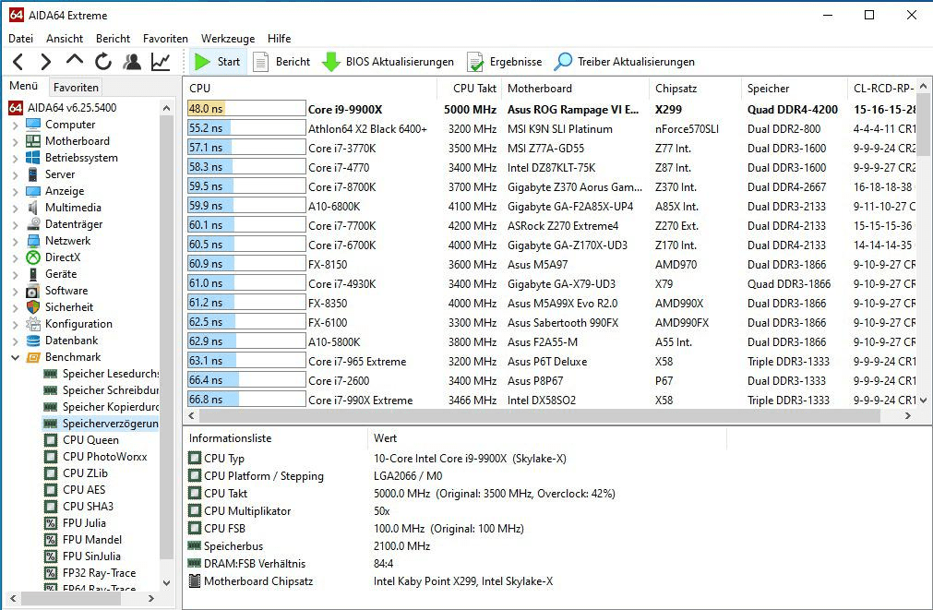Viewport: 933px width, 610px height.
Task: Select the Datenbank icon in tree
Action: [x=32, y=341]
